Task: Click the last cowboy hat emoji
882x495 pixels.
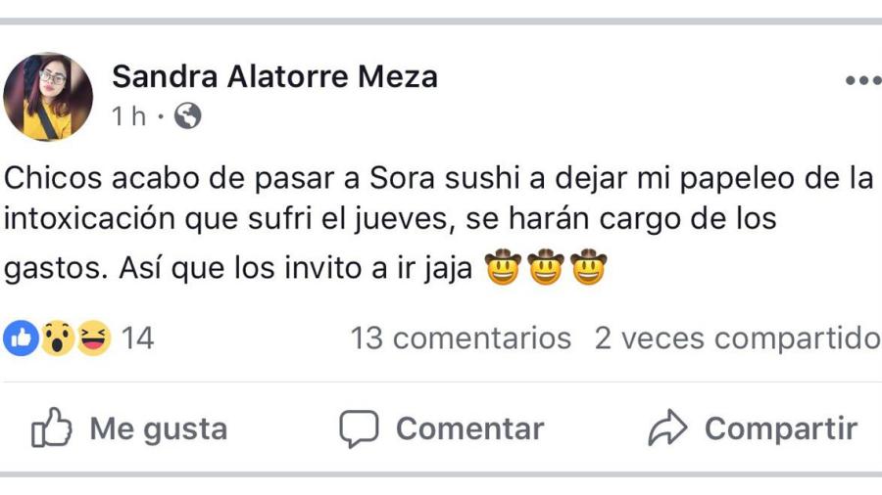Action: click(589, 267)
